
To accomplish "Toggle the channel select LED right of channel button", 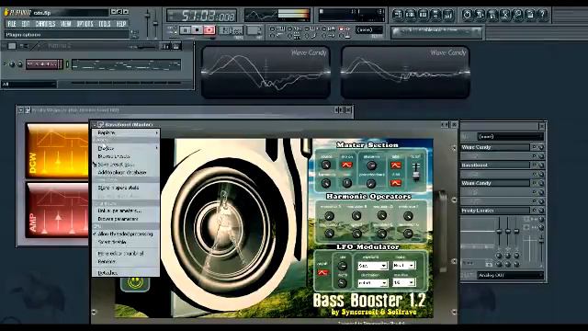I will pos(67,64).
